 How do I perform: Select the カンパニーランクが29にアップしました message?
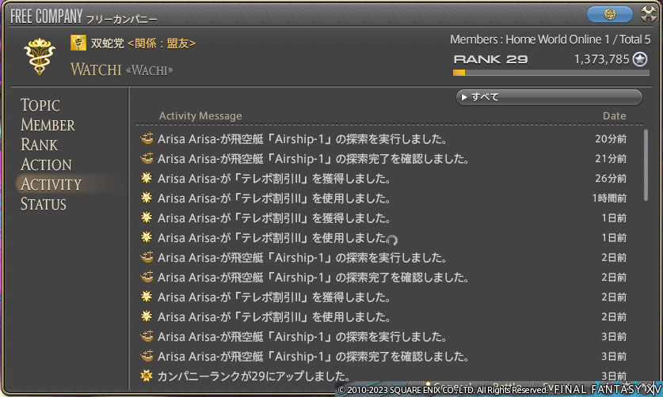[x=254, y=376]
